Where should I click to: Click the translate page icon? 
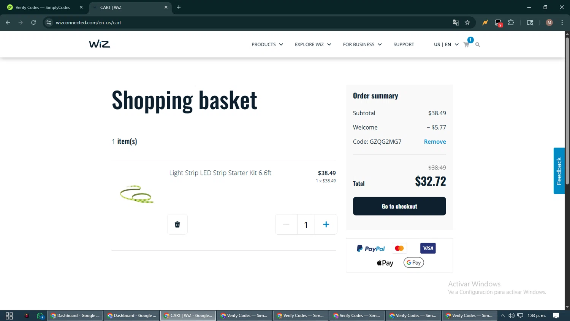pyautogui.click(x=456, y=22)
